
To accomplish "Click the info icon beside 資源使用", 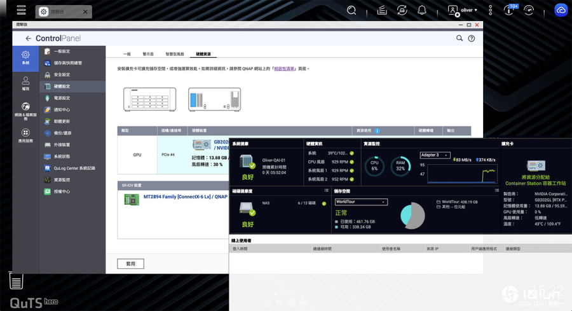I will tap(378, 130).
